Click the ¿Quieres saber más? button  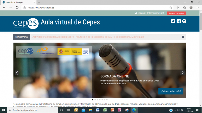point(171,91)
